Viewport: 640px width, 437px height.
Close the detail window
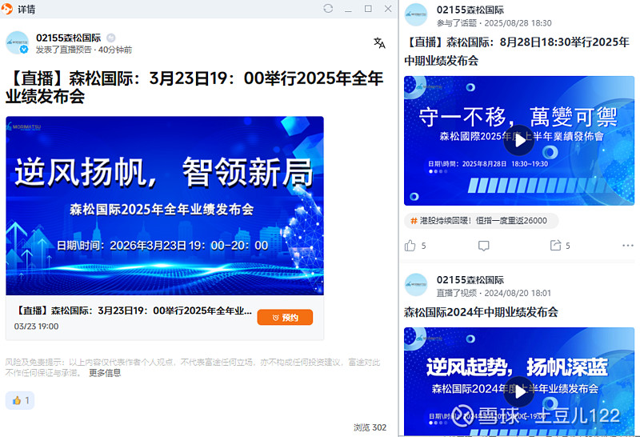(x=388, y=9)
